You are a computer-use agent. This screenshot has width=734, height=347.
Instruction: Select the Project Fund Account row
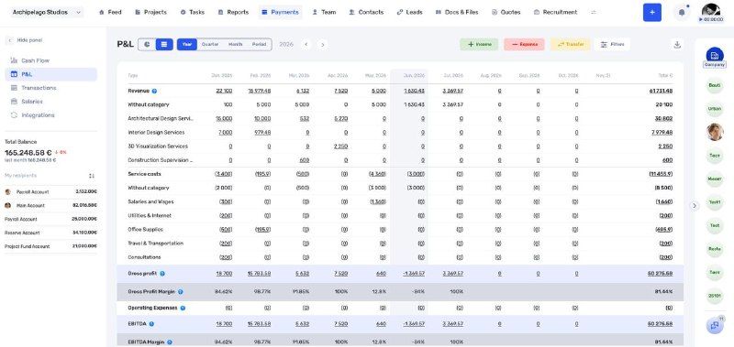point(51,246)
